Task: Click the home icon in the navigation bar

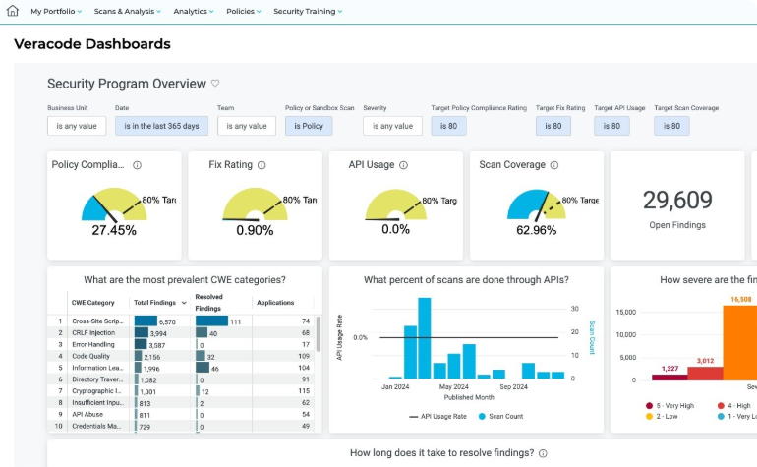Action: 13,12
